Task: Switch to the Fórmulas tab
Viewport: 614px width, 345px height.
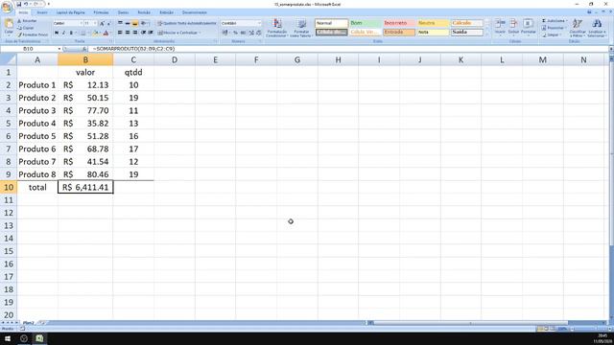Action: (x=101, y=12)
